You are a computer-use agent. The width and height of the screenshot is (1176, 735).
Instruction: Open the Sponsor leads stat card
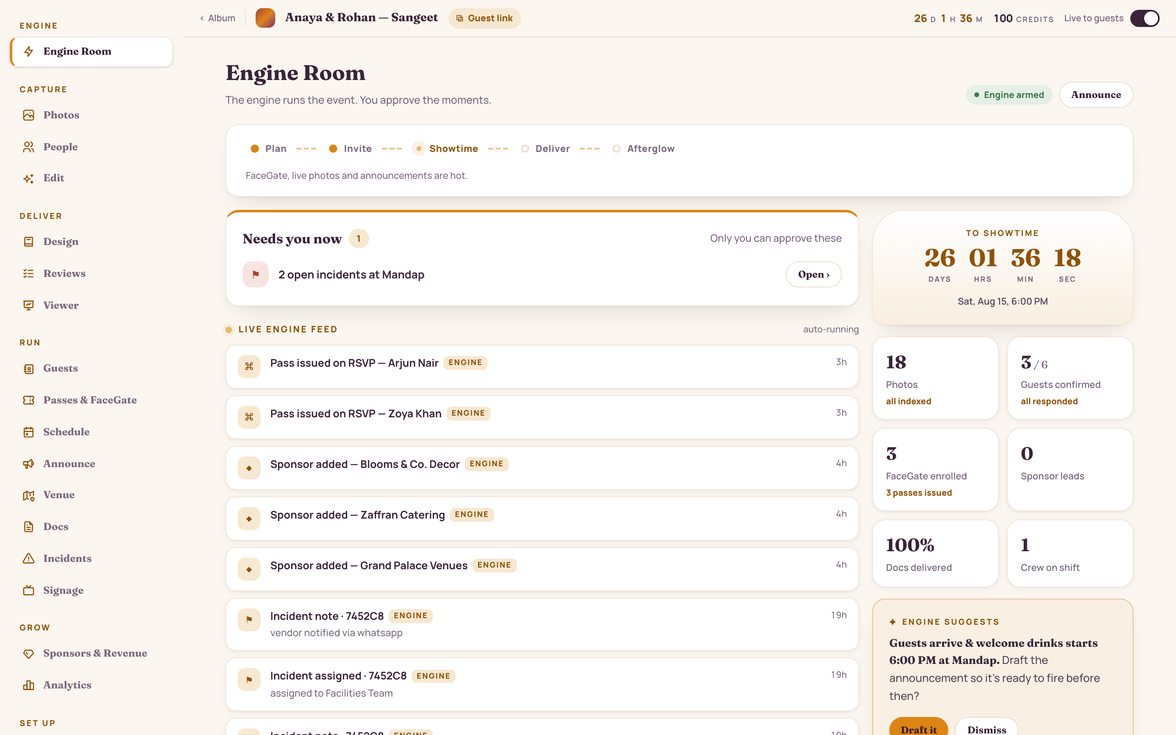point(1070,470)
